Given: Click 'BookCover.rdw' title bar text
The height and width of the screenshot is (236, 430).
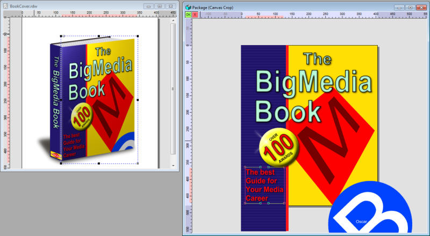Looking at the screenshot, I should coord(24,6).
